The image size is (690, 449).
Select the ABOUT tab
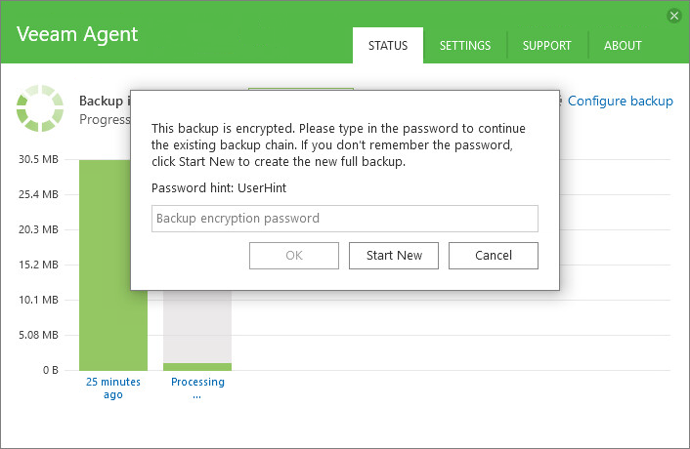623,45
